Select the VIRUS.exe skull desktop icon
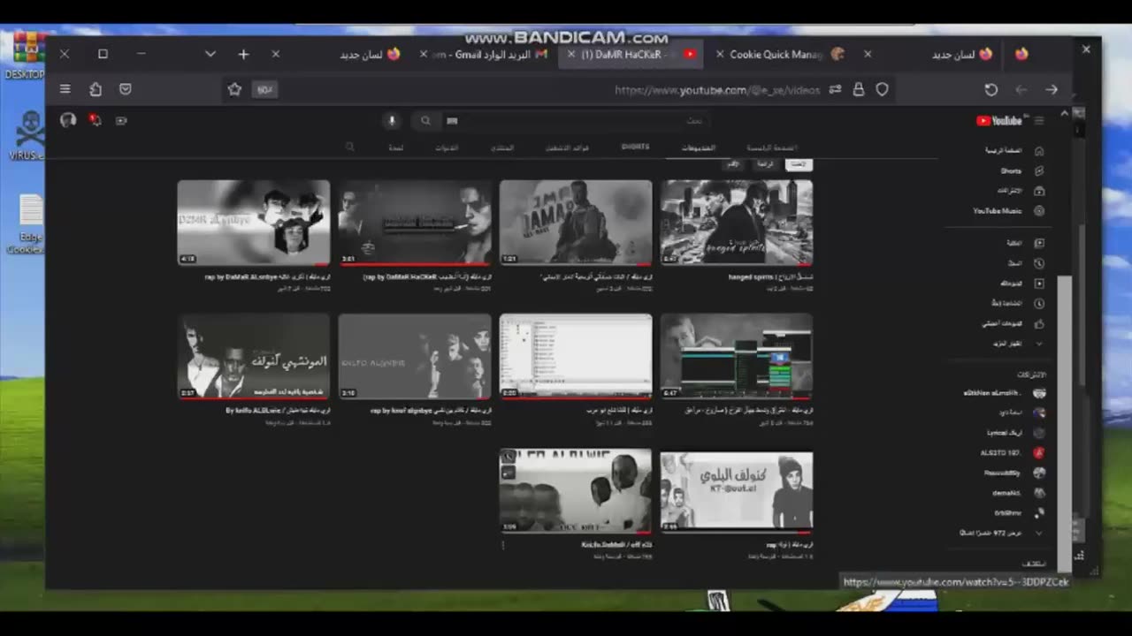The height and width of the screenshot is (636, 1132). [28, 136]
